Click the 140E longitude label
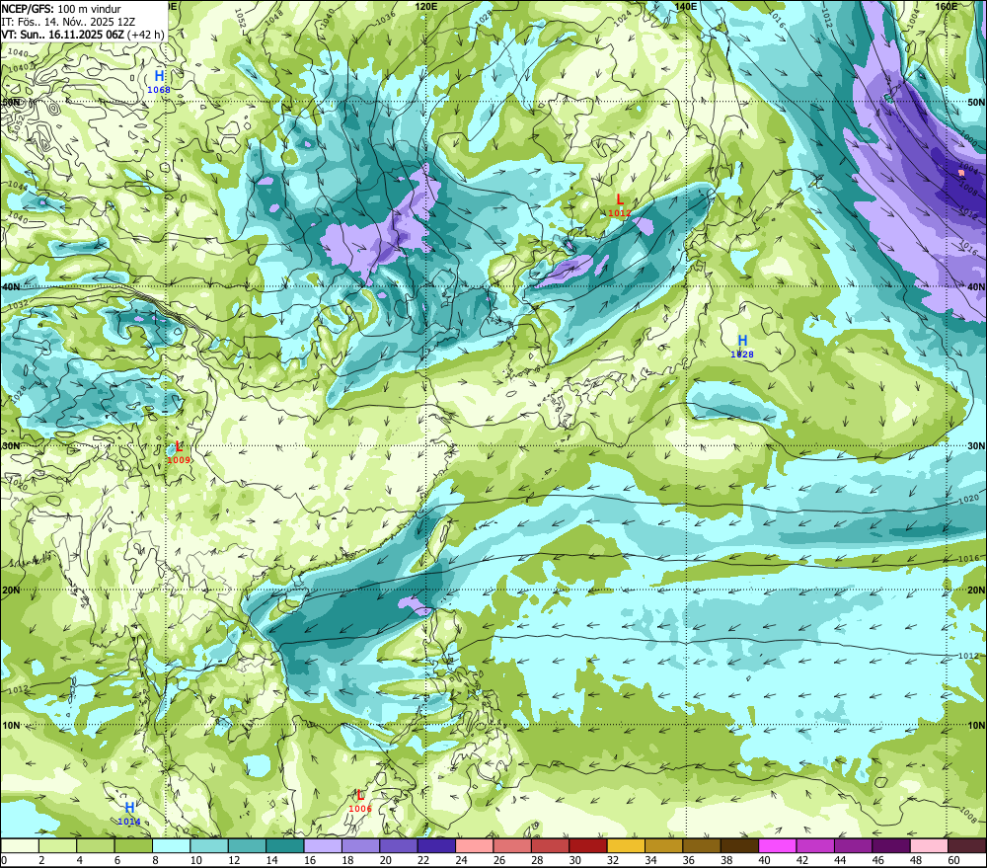The image size is (987, 868). [685, 6]
